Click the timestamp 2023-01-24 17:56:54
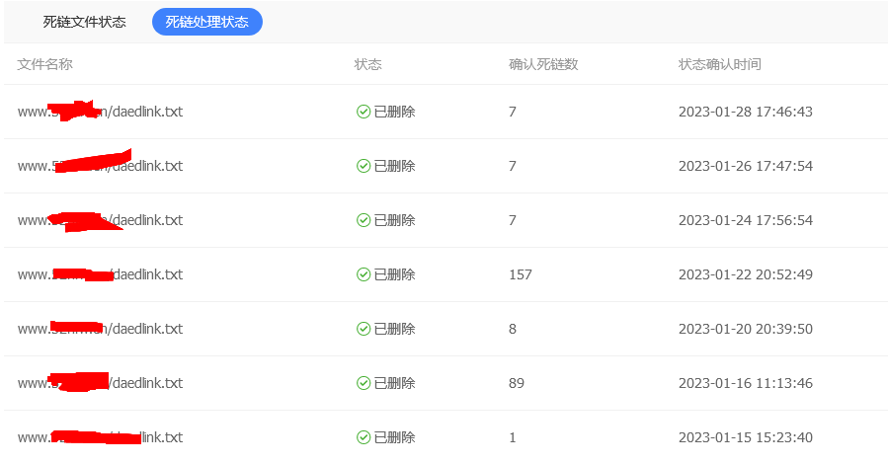Image resolution: width=888 pixels, height=464 pixels. point(746,220)
